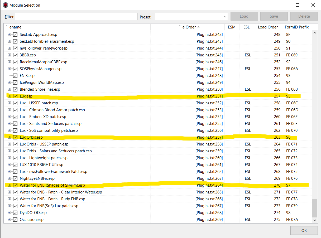321x238 pixels.
Task: Select Lux - Crimson Blood Armor patch.esp
Action: coord(158,110)
